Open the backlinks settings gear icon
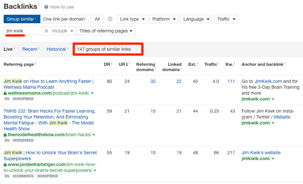This screenshot has width=303, height=184. point(110,19)
